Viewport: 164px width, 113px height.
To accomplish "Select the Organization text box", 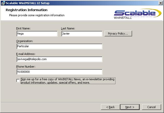I will (59, 46).
